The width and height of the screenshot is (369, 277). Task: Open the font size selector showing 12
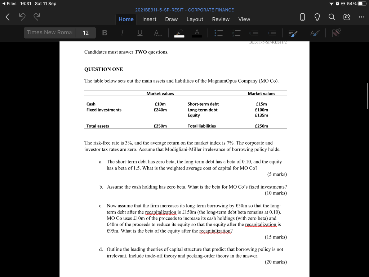pyautogui.click(x=86, y=32)
